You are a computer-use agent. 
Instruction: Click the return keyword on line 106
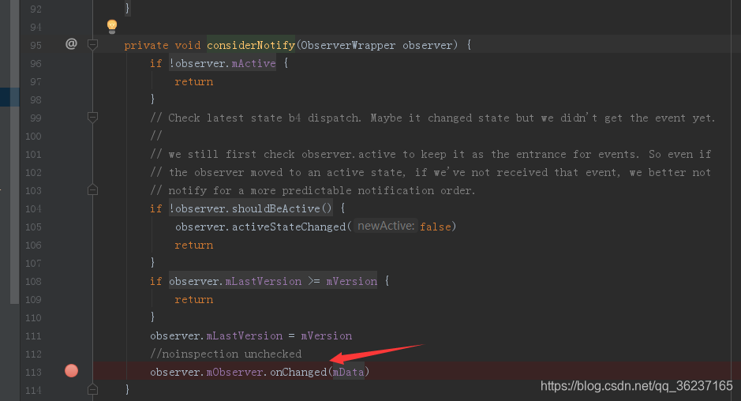click(x=194, y=245)
